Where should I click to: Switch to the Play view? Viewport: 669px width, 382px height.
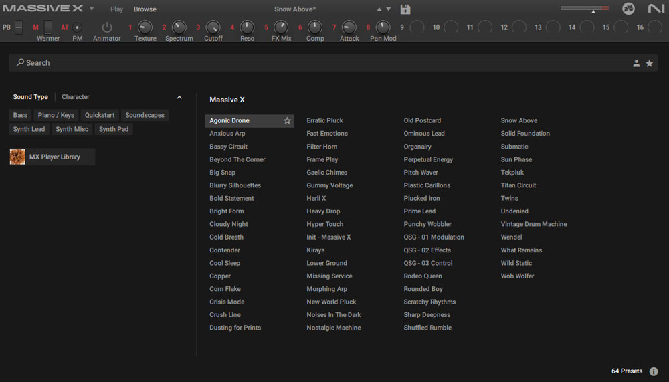(x=116, y=9)
